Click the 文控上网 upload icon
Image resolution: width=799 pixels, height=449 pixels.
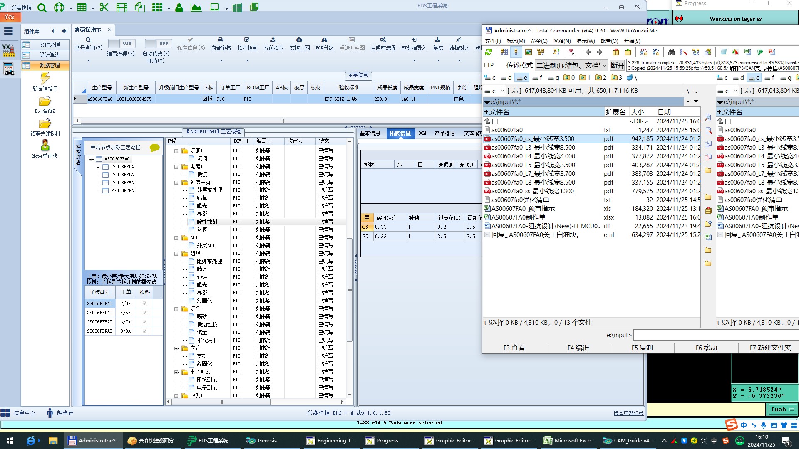pyautogui.click(x=299, y=40)
